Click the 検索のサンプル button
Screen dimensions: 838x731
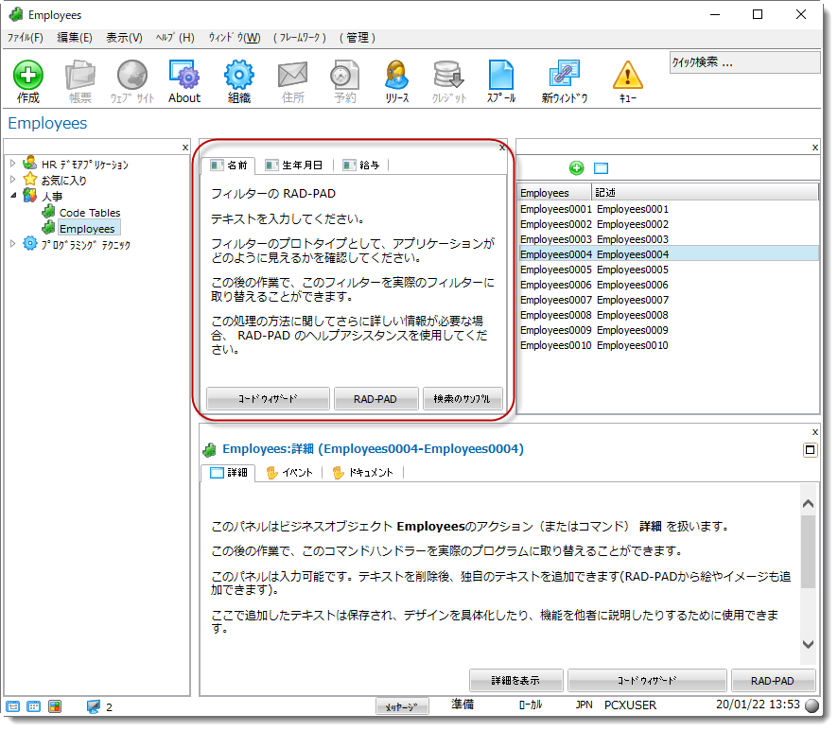[x=463, y=399]
